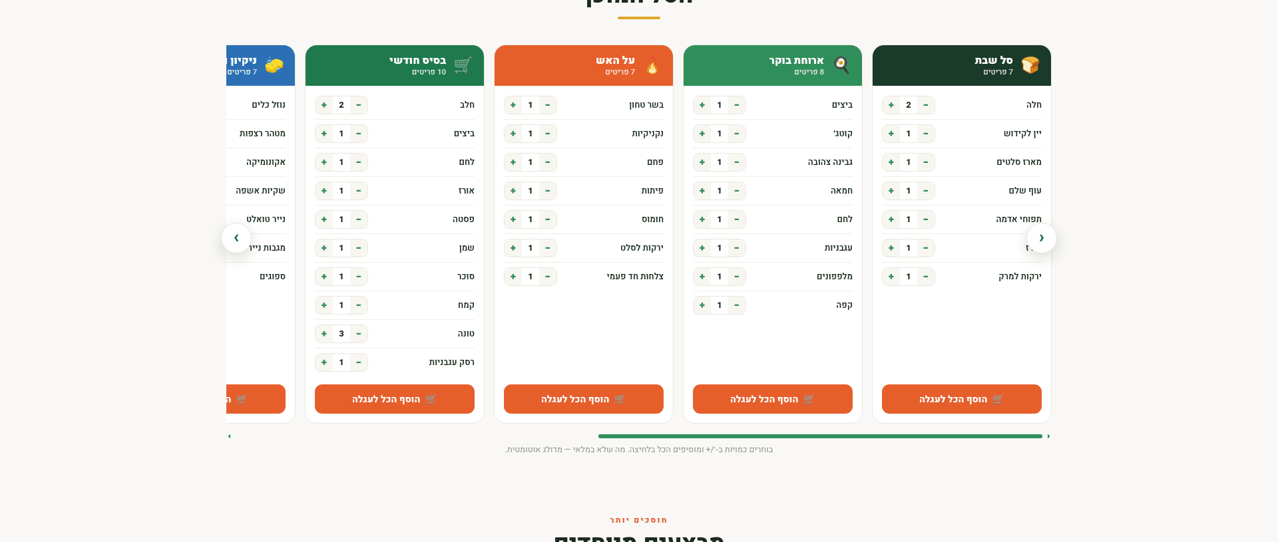Click the right-pointing carousel arrow
The image size is (1278, 542).
[x=1042, y=238]
